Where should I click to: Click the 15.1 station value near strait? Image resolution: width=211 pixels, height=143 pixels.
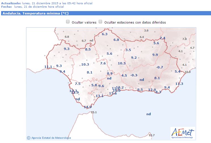(x=94, y=112)
